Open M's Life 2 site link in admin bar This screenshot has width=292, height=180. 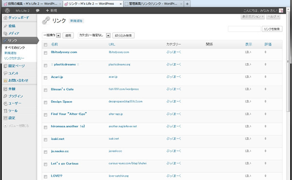coord(22,11)
